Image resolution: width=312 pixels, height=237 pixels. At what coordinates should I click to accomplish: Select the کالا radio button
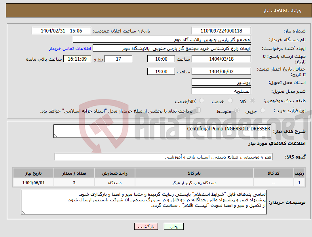pos(252,101)
